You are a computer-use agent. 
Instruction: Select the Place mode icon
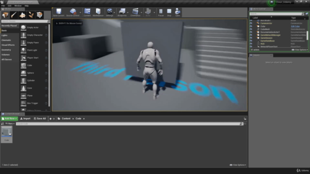click(5, 15)
